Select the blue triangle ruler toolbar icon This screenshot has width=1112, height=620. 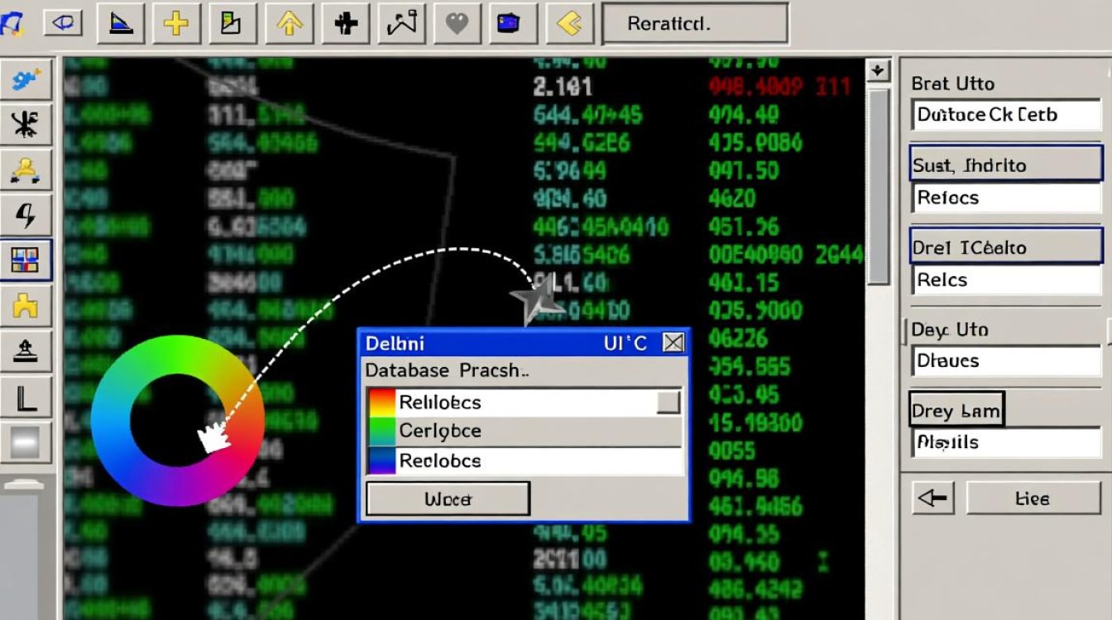coord(121,23)
